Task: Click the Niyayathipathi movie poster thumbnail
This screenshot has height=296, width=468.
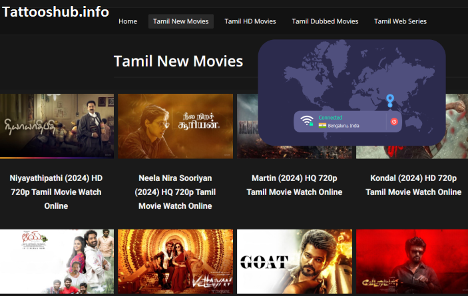Action: coord(57,126)
